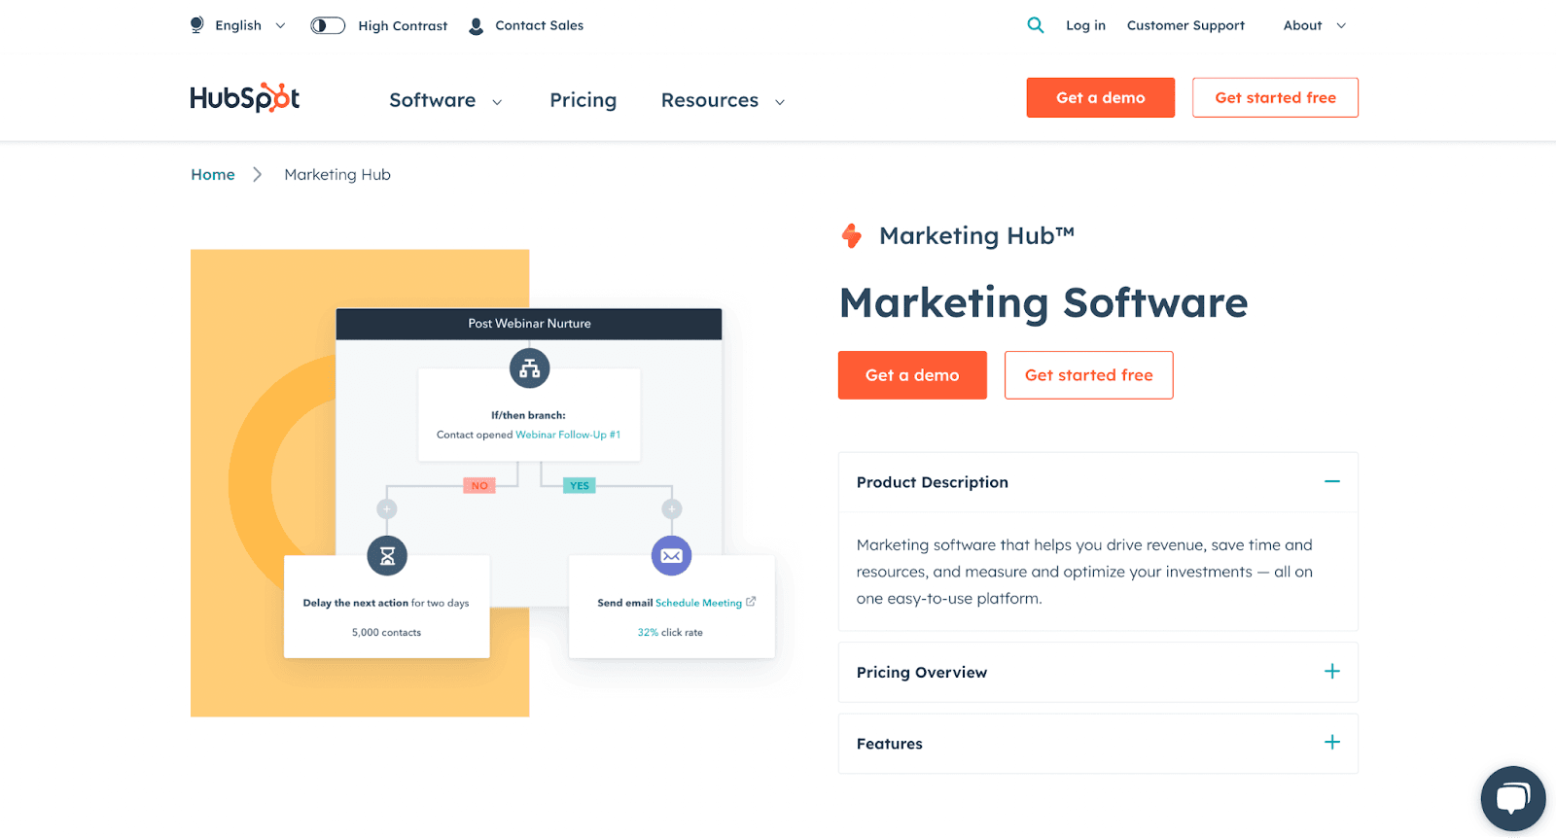Toggle the High Contrast switch

coord(328,25)
